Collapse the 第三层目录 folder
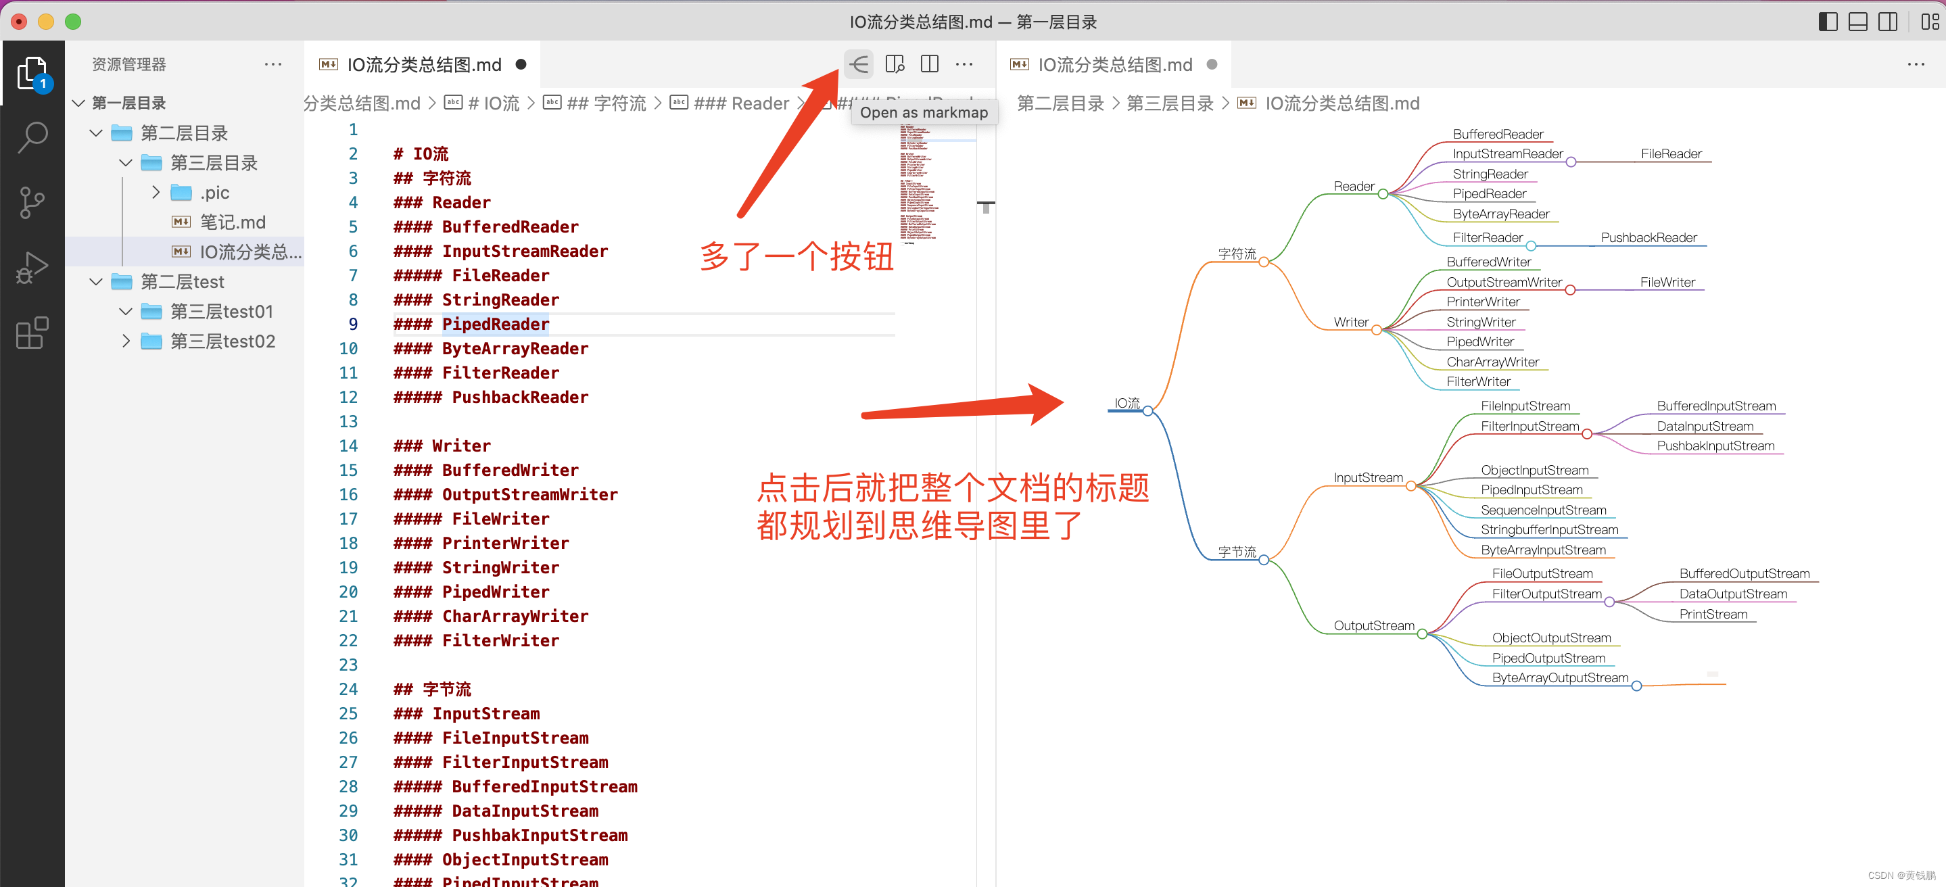 [126, 162]
